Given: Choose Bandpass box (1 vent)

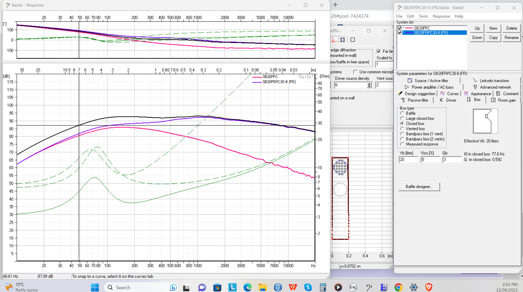Looking at the screenshot, I should click(402, 134).
